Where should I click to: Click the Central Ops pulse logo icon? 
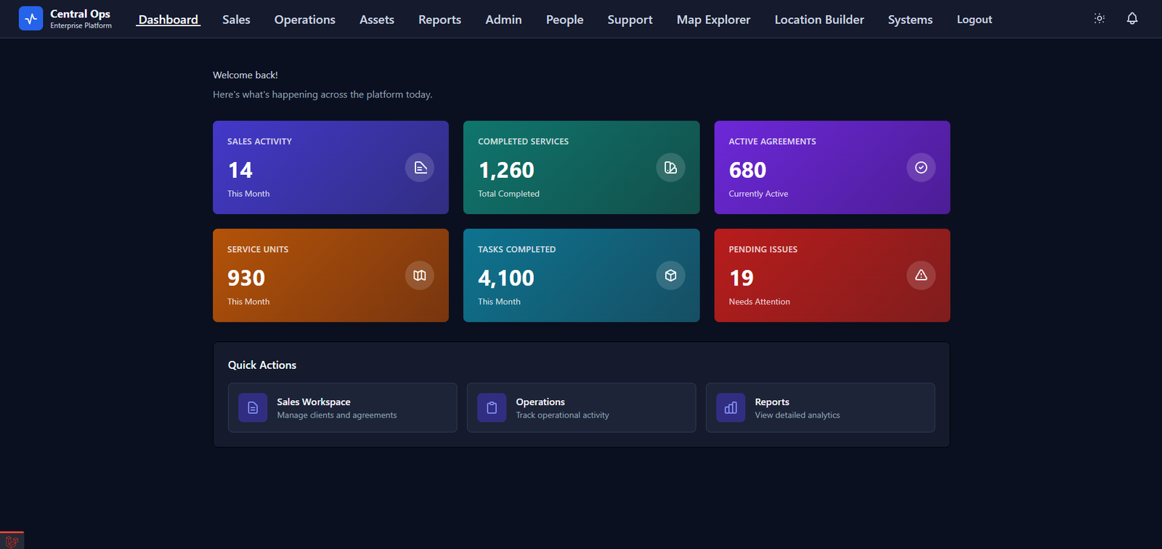tap(31, 18)
